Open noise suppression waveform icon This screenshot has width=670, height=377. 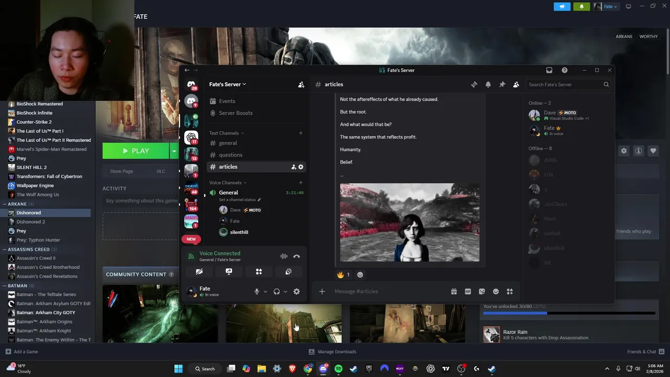(284, 256)
